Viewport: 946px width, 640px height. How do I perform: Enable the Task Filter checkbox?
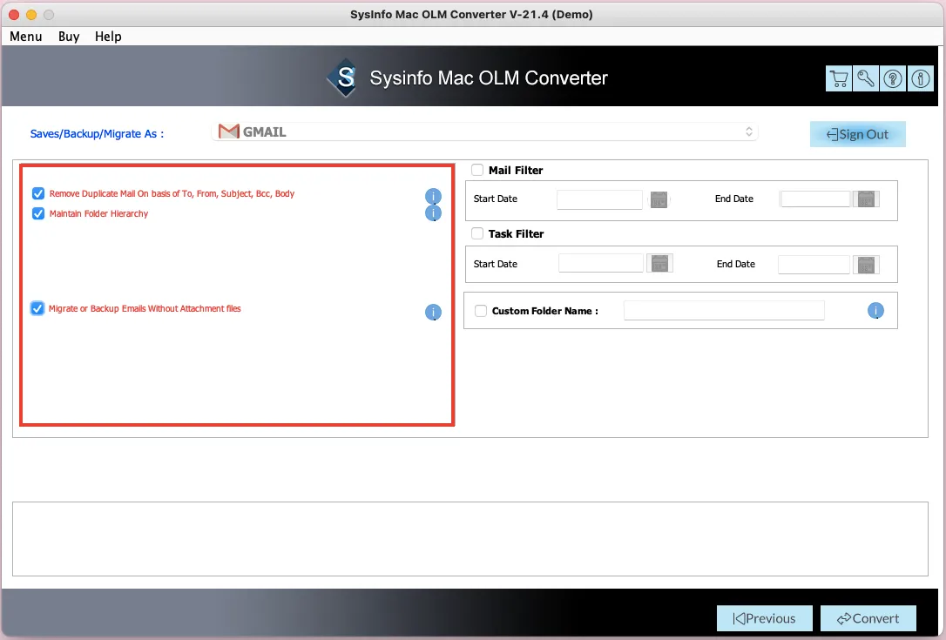(x=477, y=233)
